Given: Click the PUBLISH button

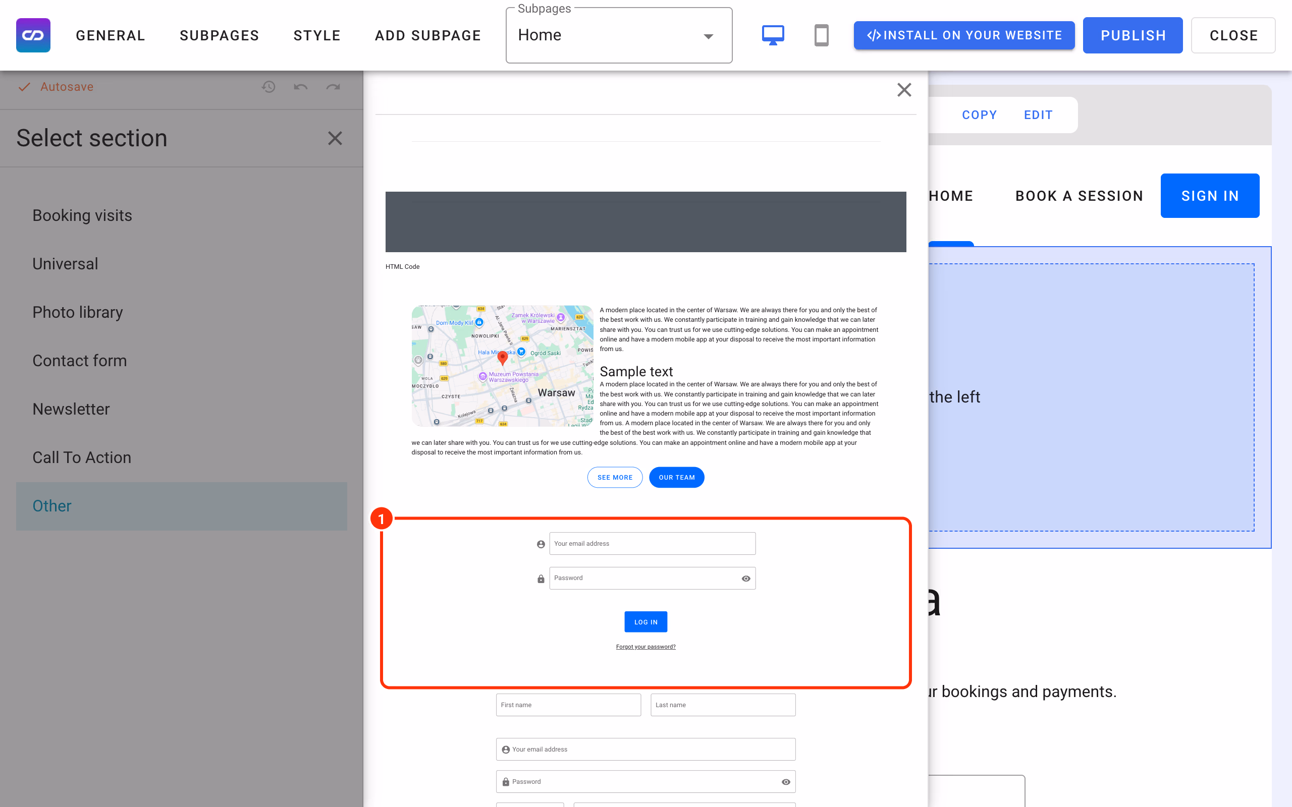Looking at the screenshot, I should click(x=1133, y=35).
